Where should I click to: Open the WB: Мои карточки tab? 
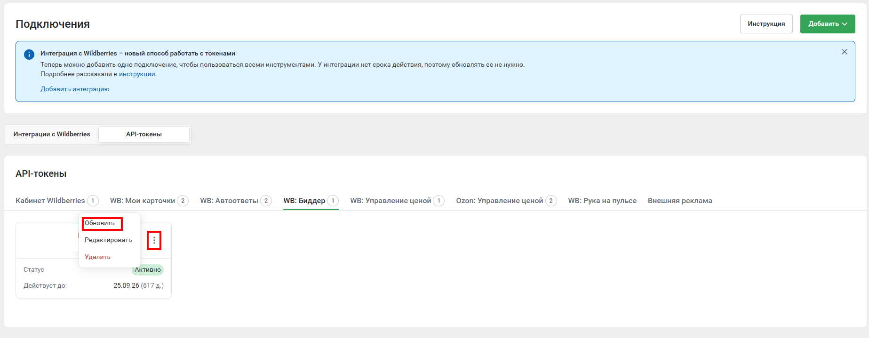tap(149, 201)
